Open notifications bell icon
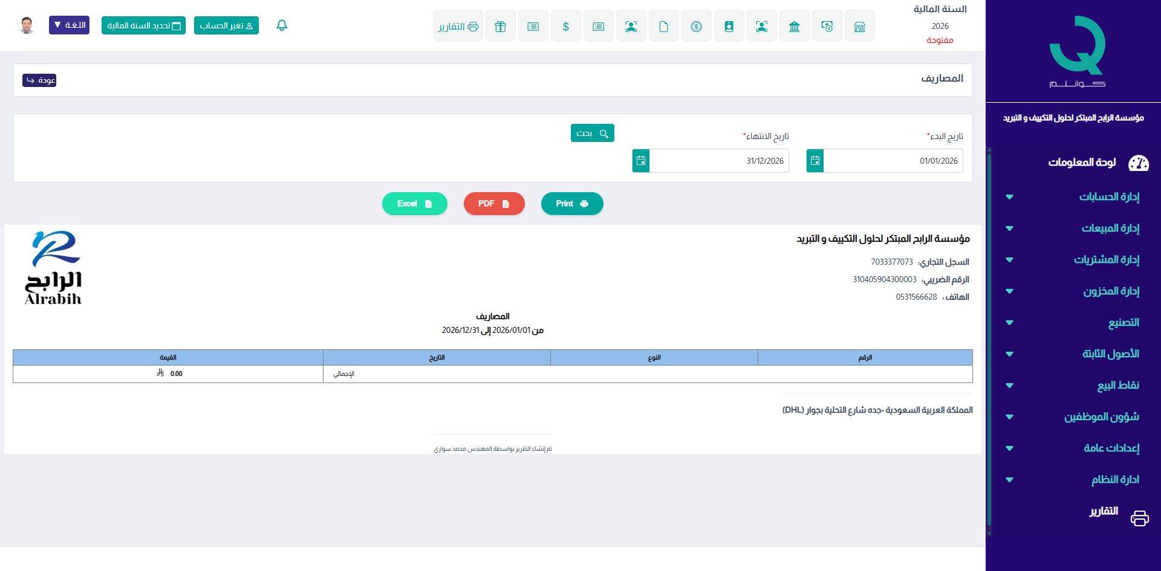Image resolution: width=1161 pixels, height=571 pixels. tap(281, 25)
